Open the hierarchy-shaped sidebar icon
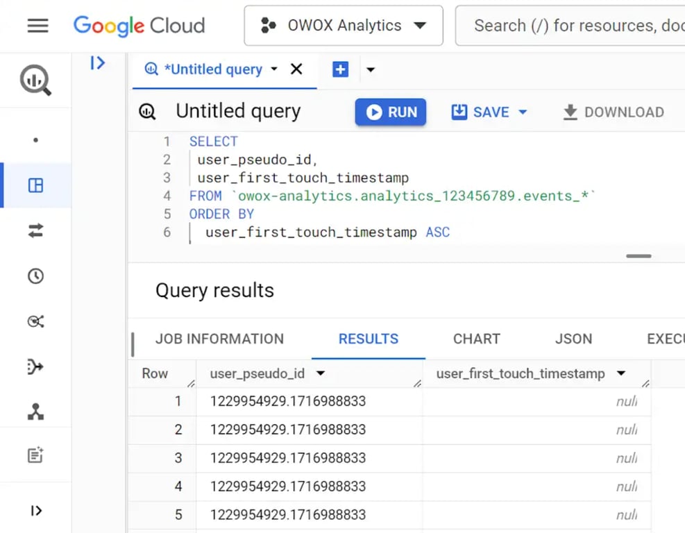 click(x=36, y=412)
